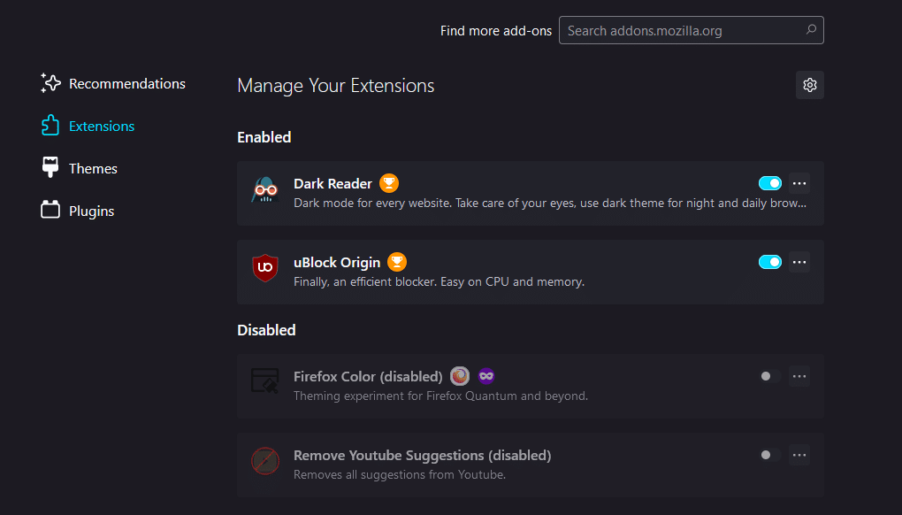Click 'Finally, an efficient blocker' description

[439, 282]
